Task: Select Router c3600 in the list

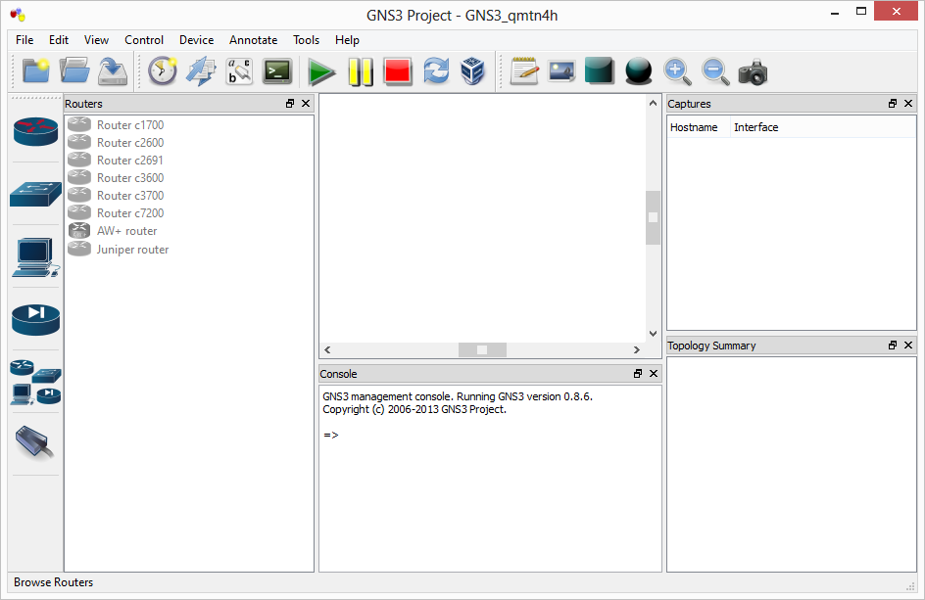Action: pyautogui.click(x=189, y=178)
